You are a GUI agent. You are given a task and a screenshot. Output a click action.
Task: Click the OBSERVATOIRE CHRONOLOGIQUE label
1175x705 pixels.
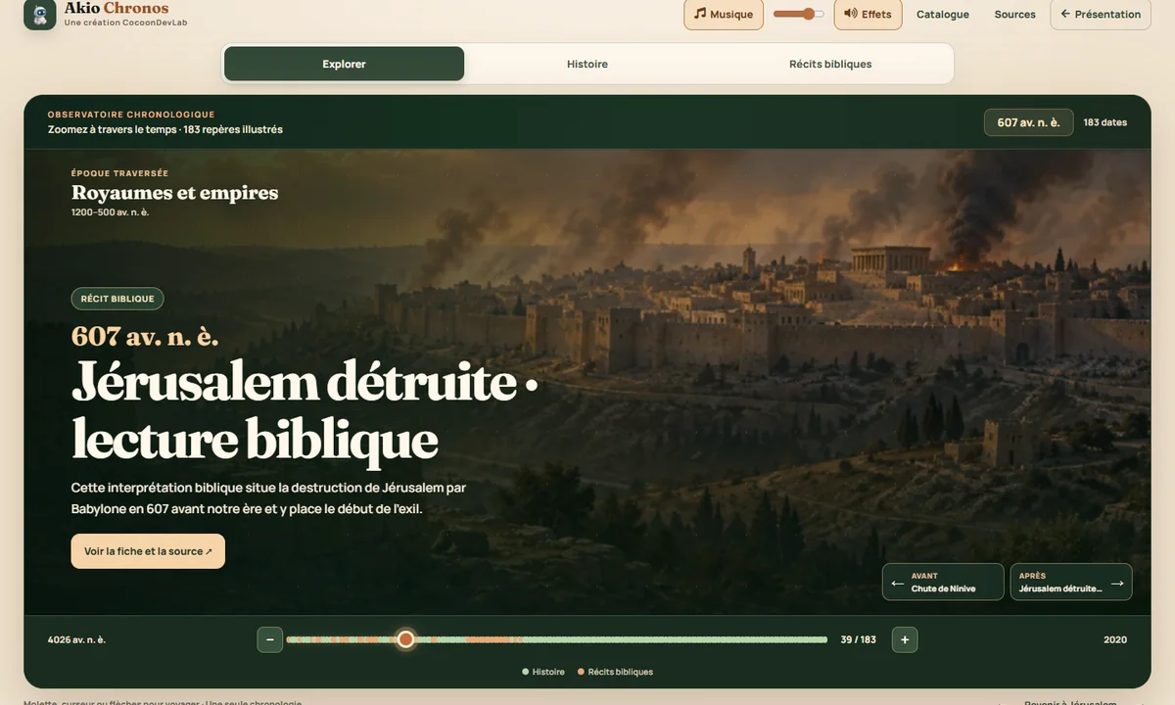tap(131, 115)
